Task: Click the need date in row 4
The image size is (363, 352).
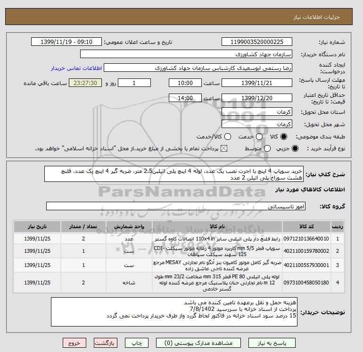Action: [x=37, y=283]
